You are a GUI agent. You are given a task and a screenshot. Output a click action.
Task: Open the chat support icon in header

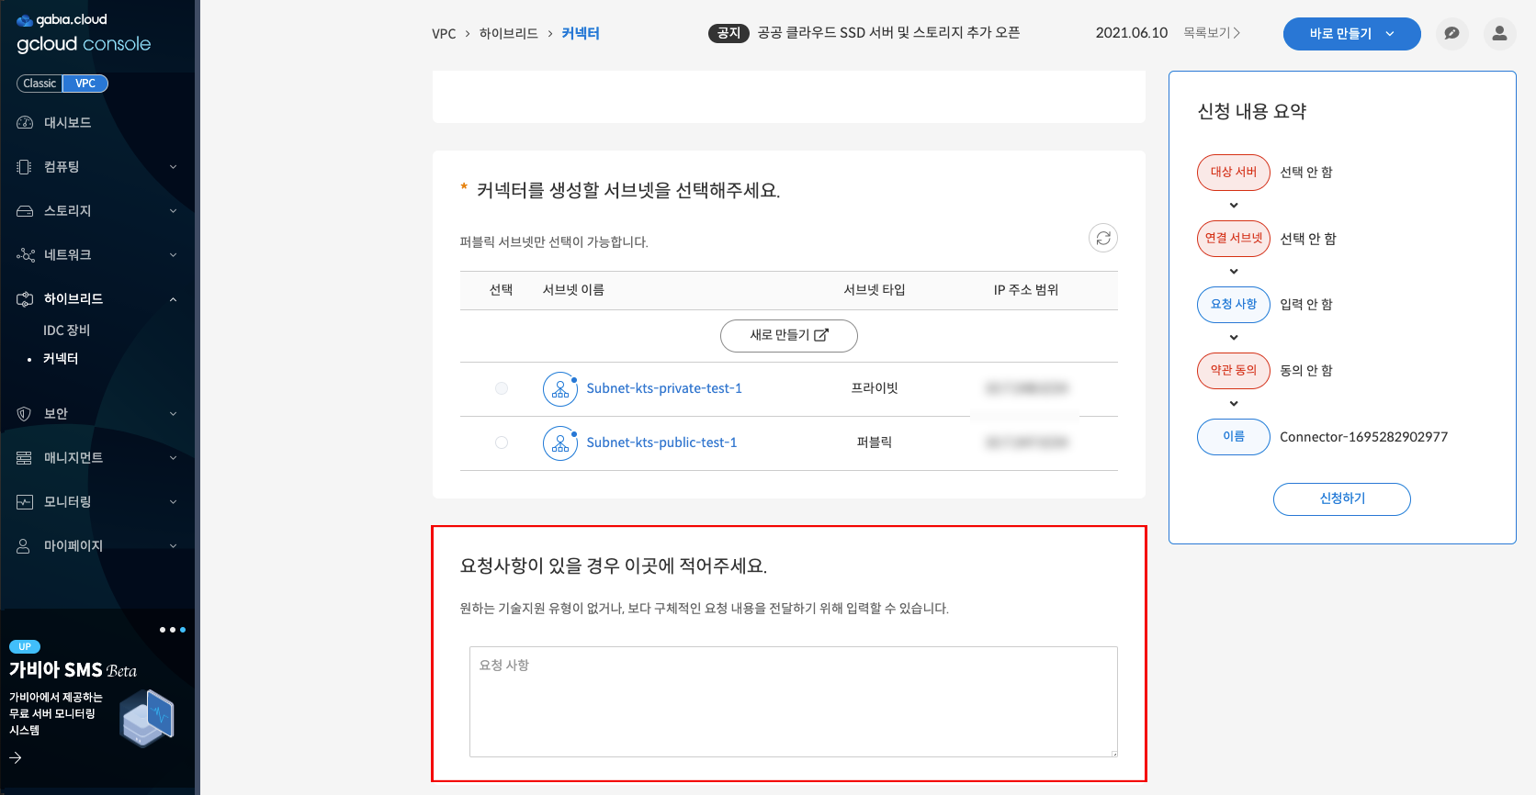tap(1451, 34)
